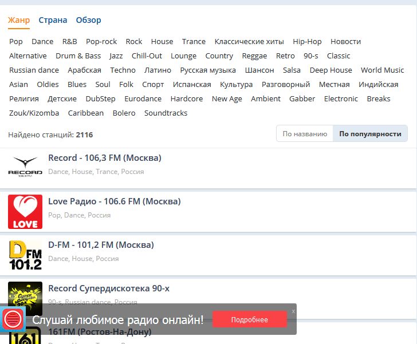This screenshot has height=344, width=417.
Task: Open D-FM - 101,2 FM station title
Action: [x=101, y=245]
